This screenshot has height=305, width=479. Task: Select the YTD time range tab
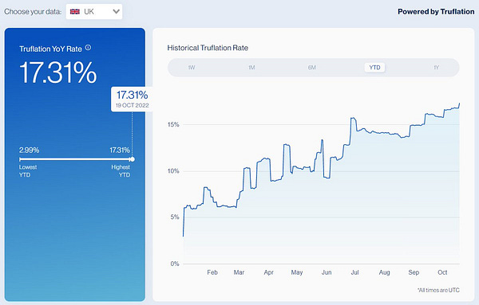(x=375, y=68)
